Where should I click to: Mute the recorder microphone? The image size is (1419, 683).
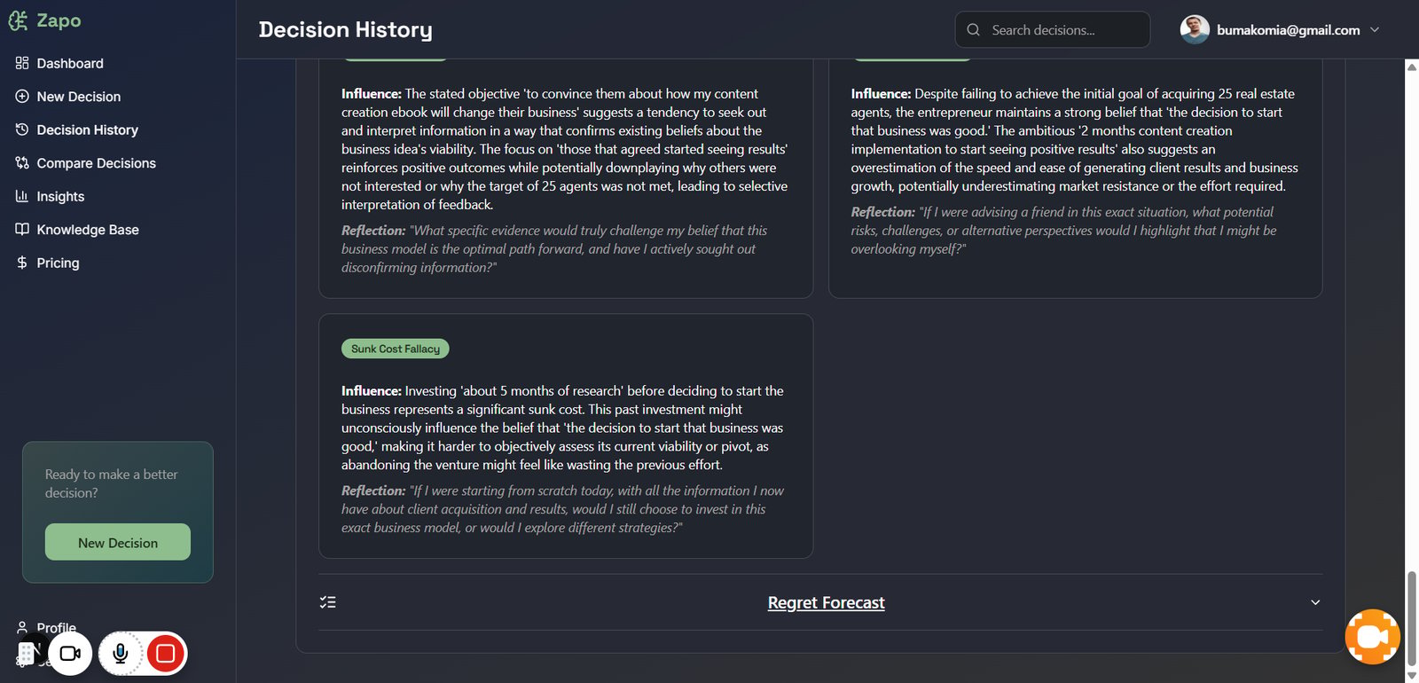point(121,654)
